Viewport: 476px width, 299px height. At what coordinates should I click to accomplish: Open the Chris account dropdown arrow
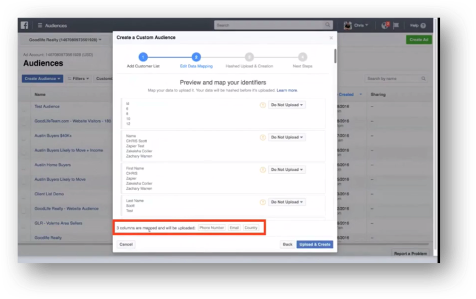click(x=367, y=25)
